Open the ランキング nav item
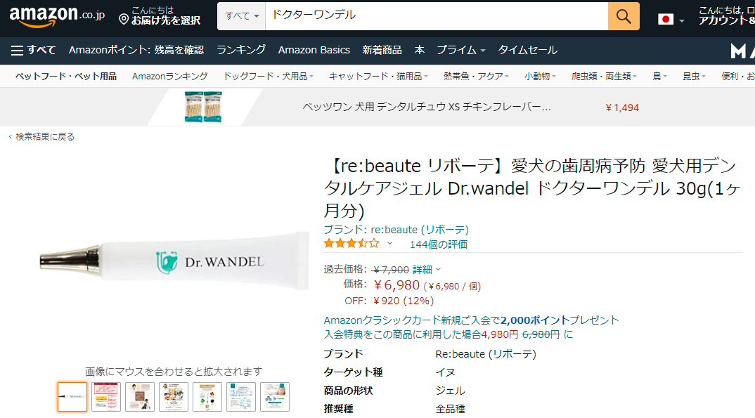Viewport: 755px width, 418px height. point(240,50)
